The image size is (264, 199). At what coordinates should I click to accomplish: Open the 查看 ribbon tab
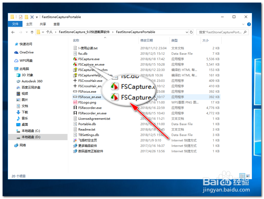point(56,24)
